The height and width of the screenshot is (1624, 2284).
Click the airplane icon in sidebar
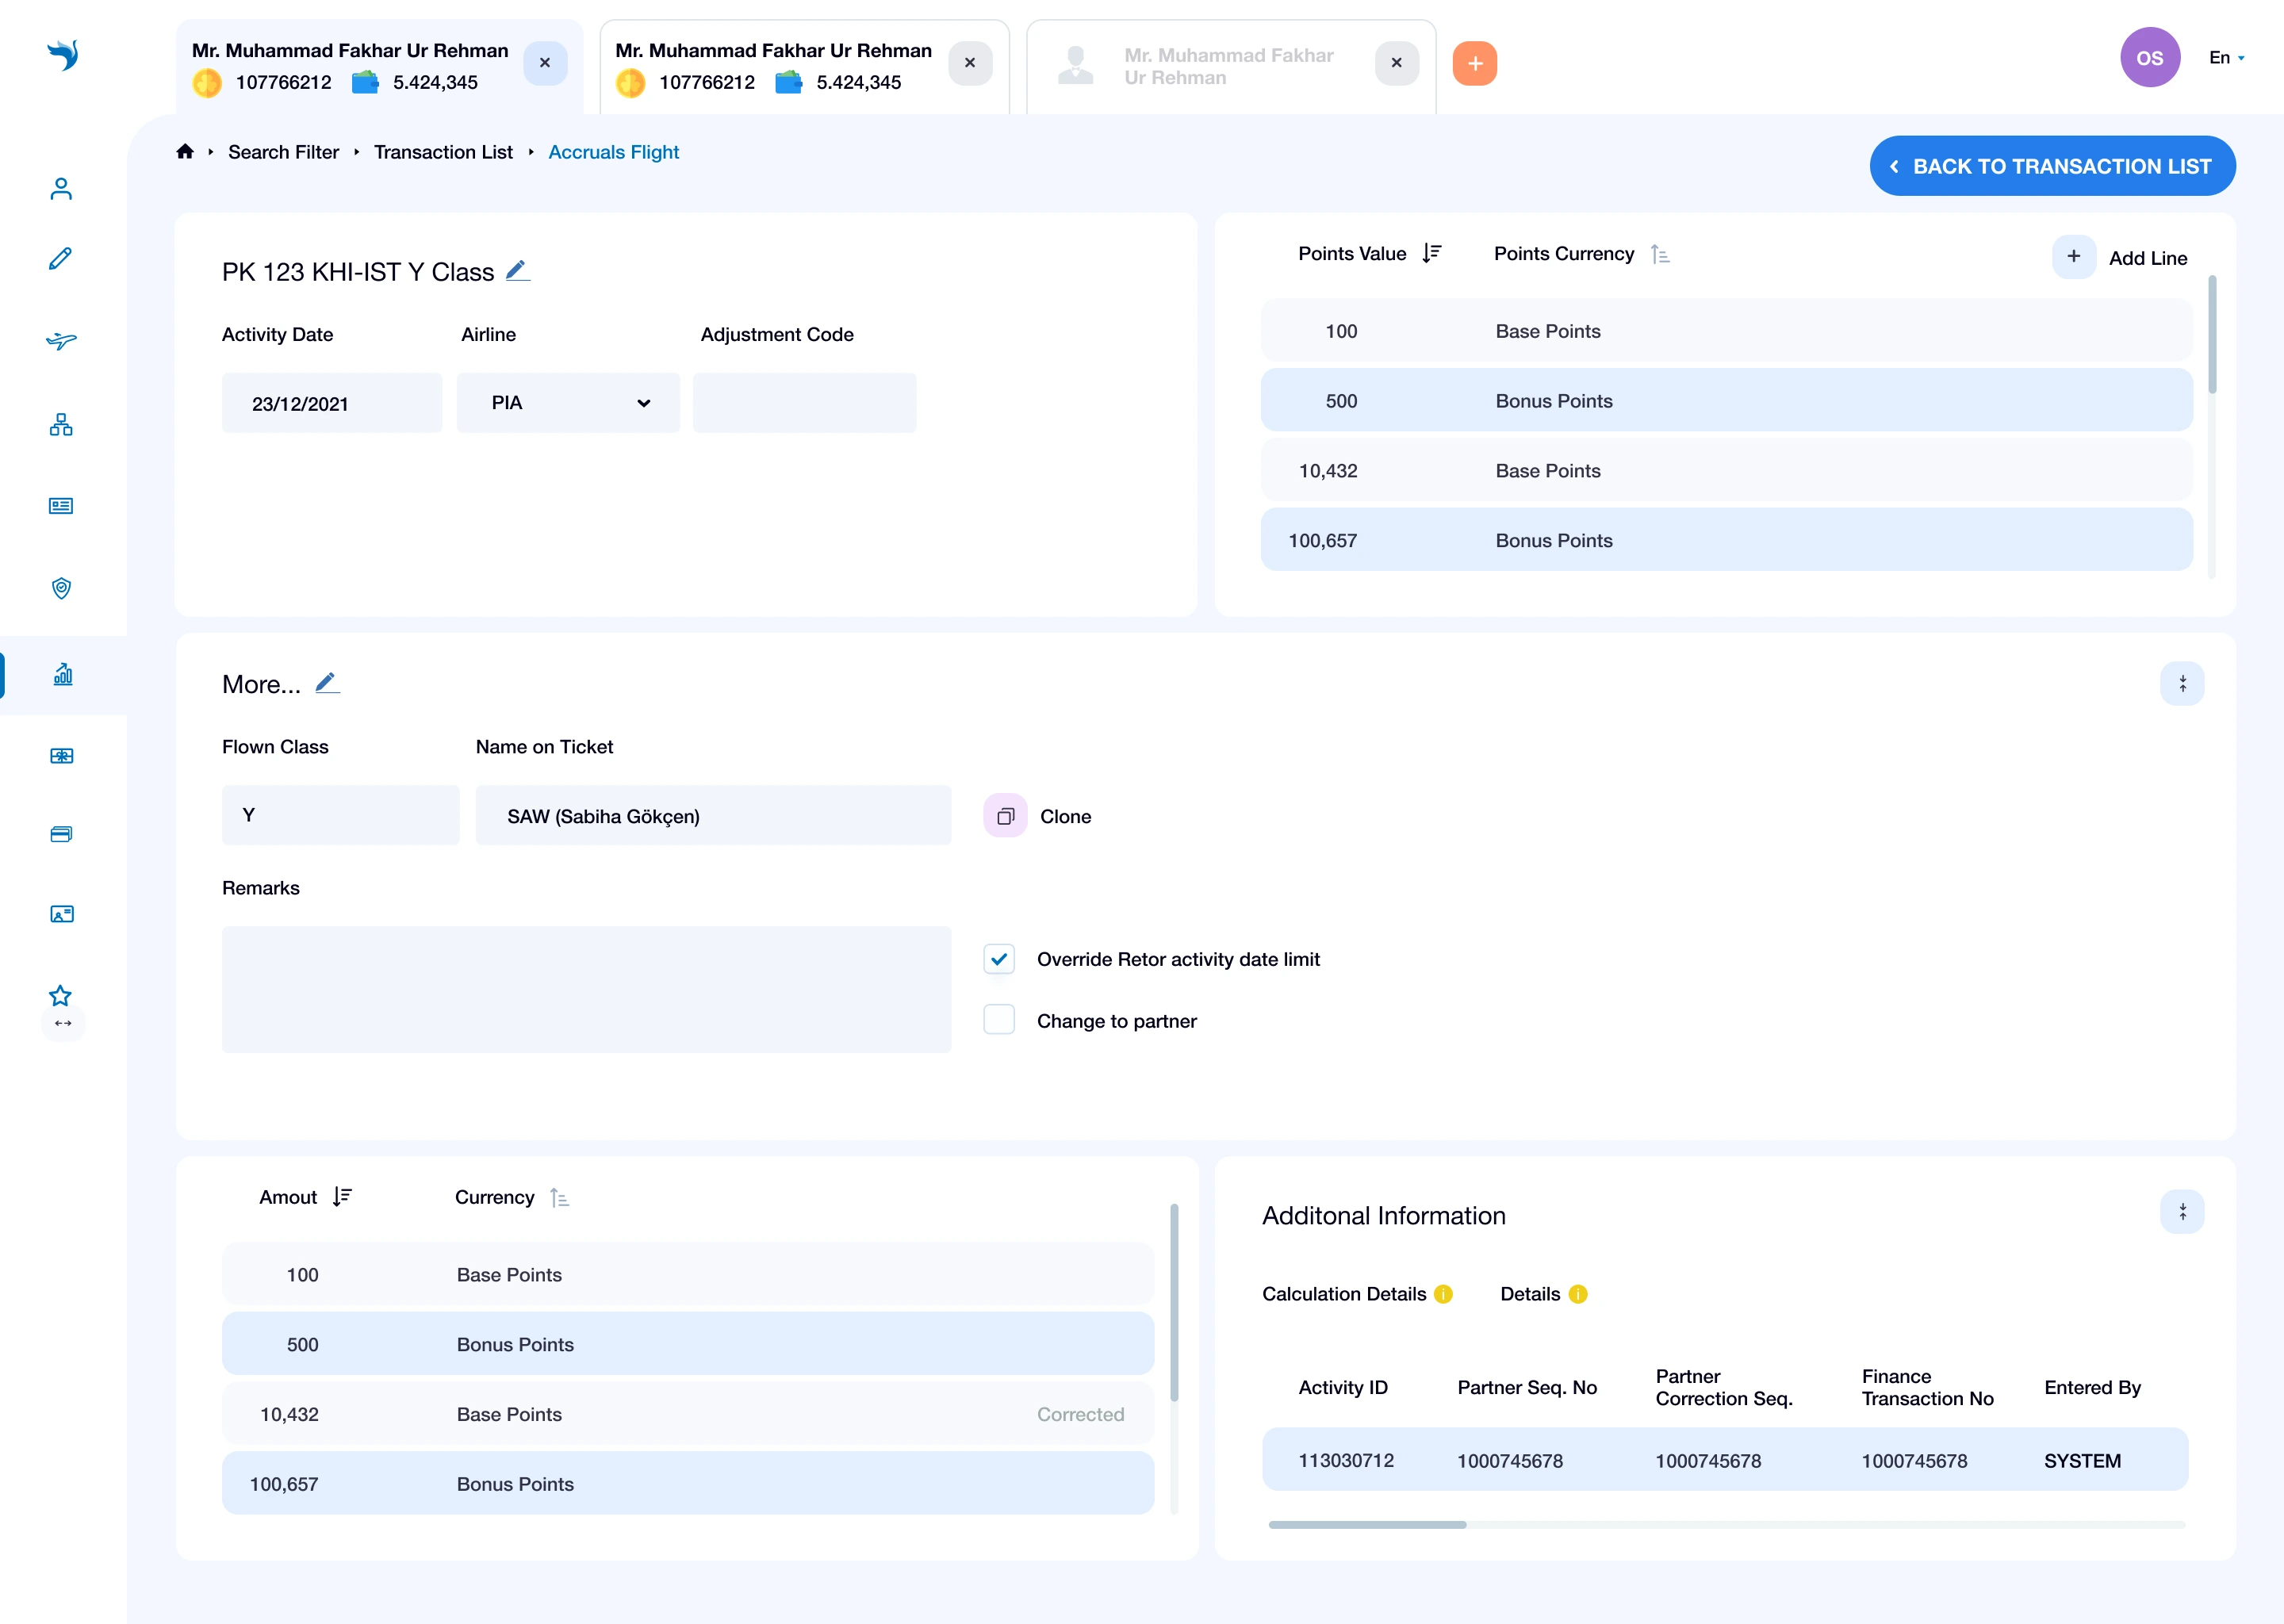(x=61, y=341)
